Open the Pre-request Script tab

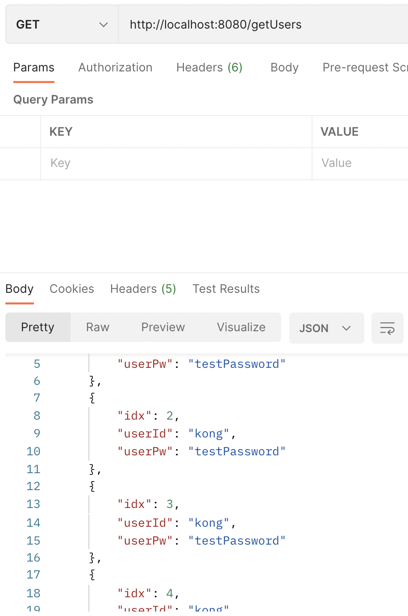(x=365, y=67)
